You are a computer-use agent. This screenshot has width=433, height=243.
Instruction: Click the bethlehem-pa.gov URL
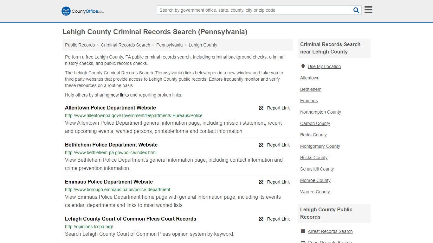pos(111,153)
